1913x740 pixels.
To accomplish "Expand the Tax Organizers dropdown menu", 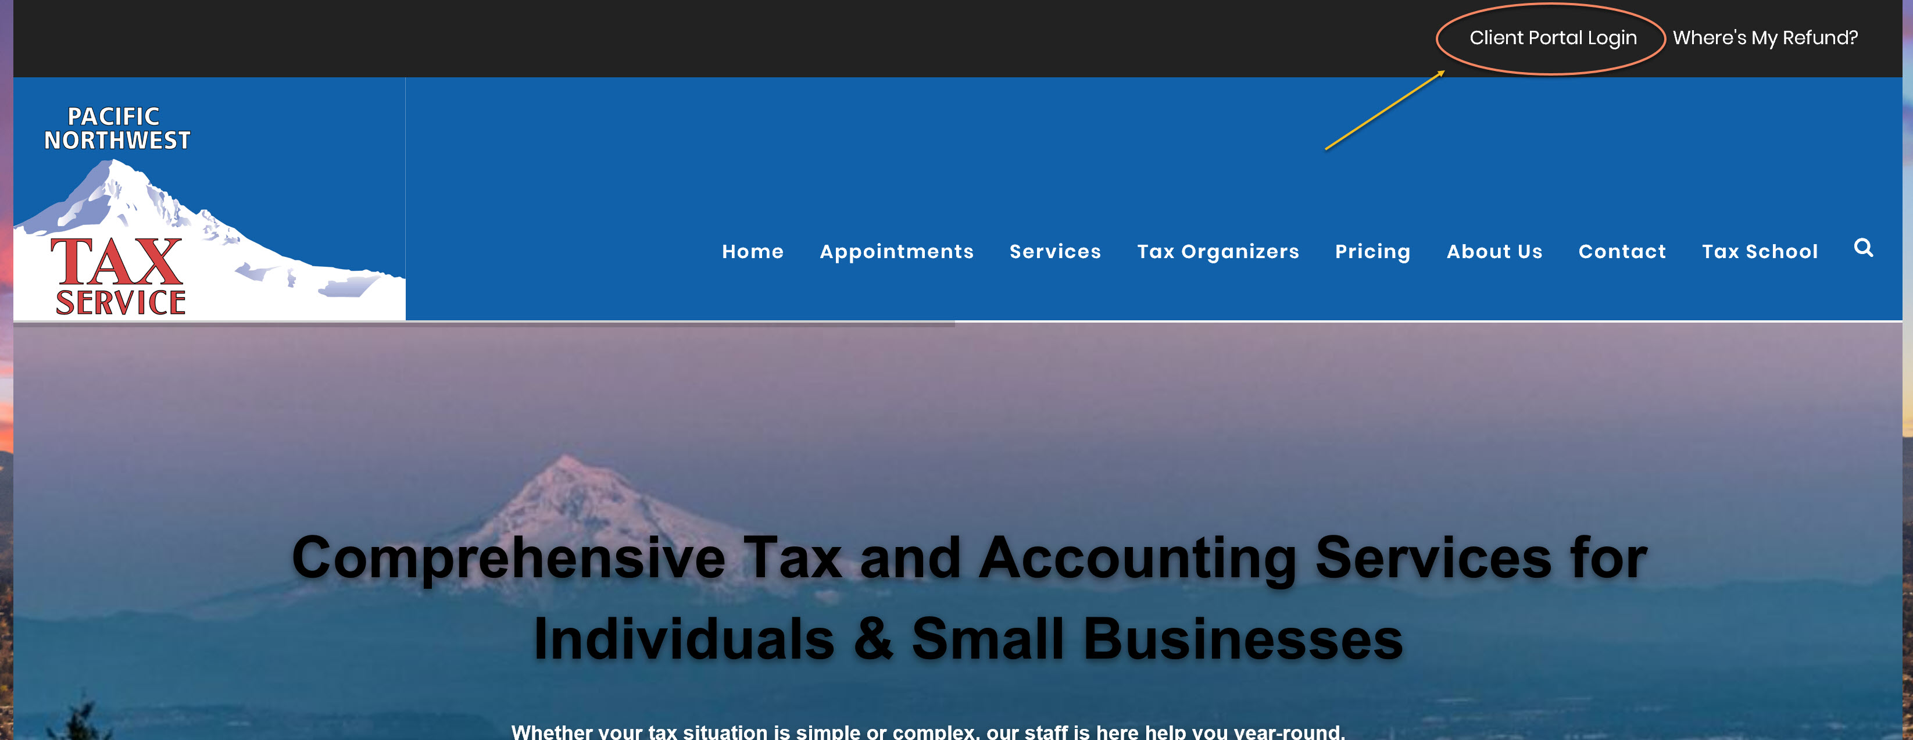I will (x=1217, y=250).
